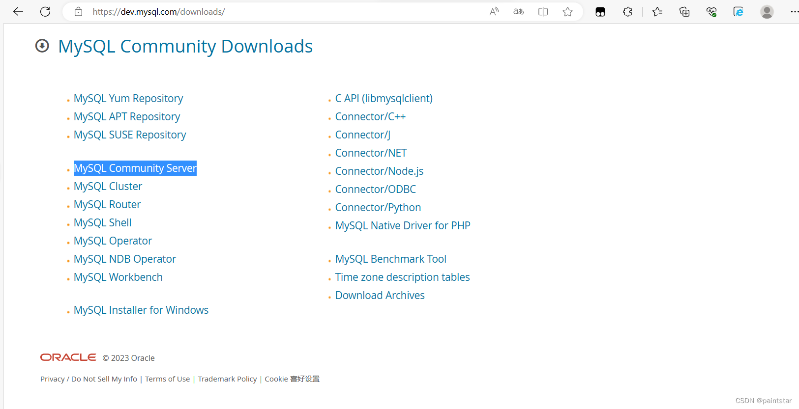Open Connector/C++ link
Screen dimensions: 799x409
(370, 116)
